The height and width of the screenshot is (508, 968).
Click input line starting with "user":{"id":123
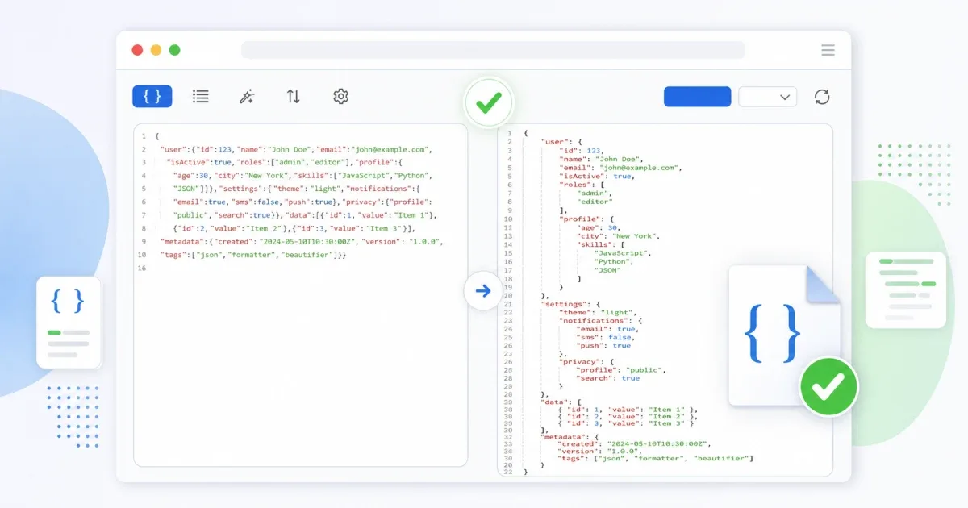coord(297,149)
